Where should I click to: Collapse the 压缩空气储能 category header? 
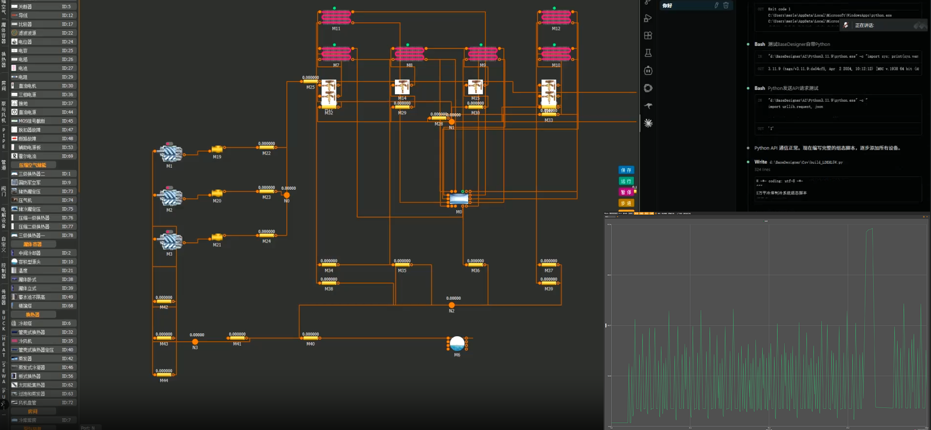(33, 165)
